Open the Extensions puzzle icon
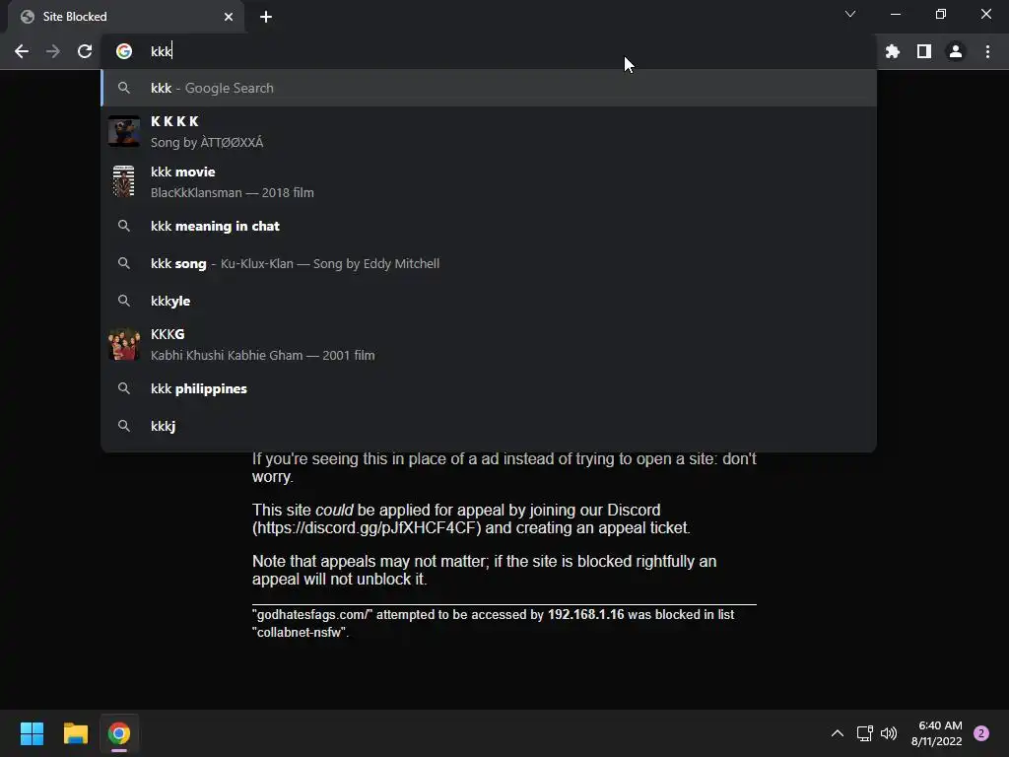Viewport: 1009px width, 757px height. click(893, 51)
